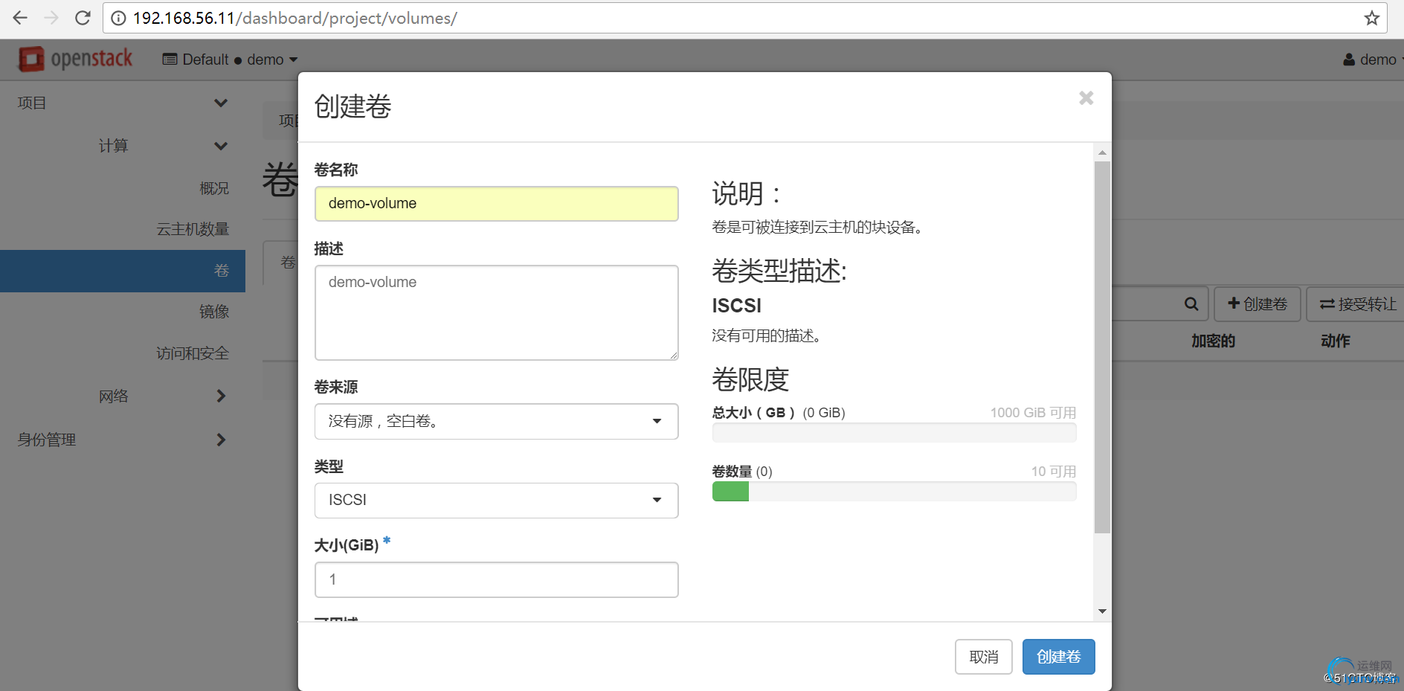Bookmark page with the star icon
Screen dimensions: 1404x691
(1372, 19)
